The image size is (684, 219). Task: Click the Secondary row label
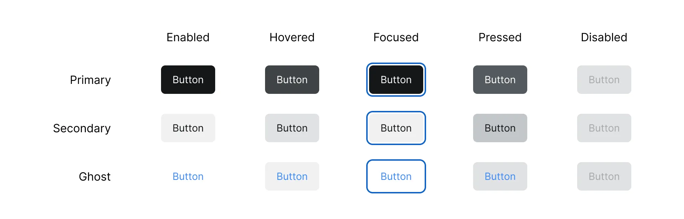tap(82, 128)
